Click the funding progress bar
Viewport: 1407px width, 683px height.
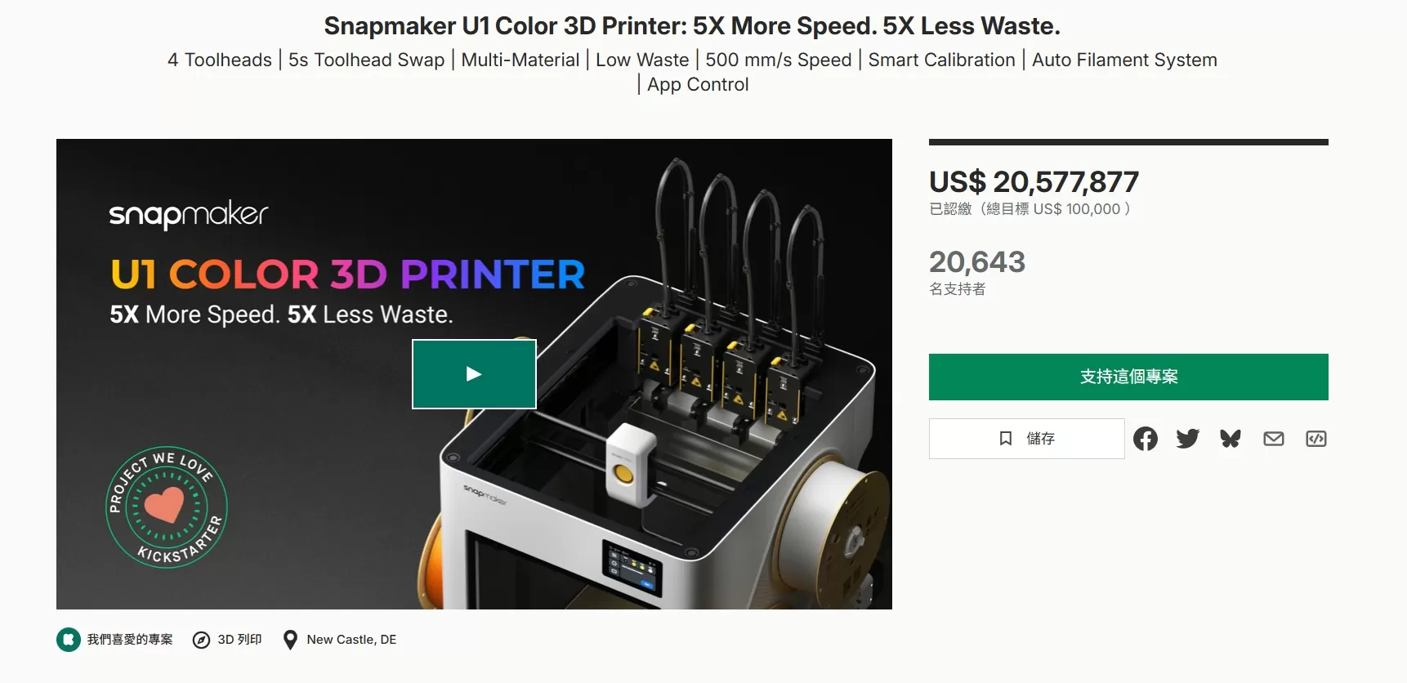click(1128, 142)
